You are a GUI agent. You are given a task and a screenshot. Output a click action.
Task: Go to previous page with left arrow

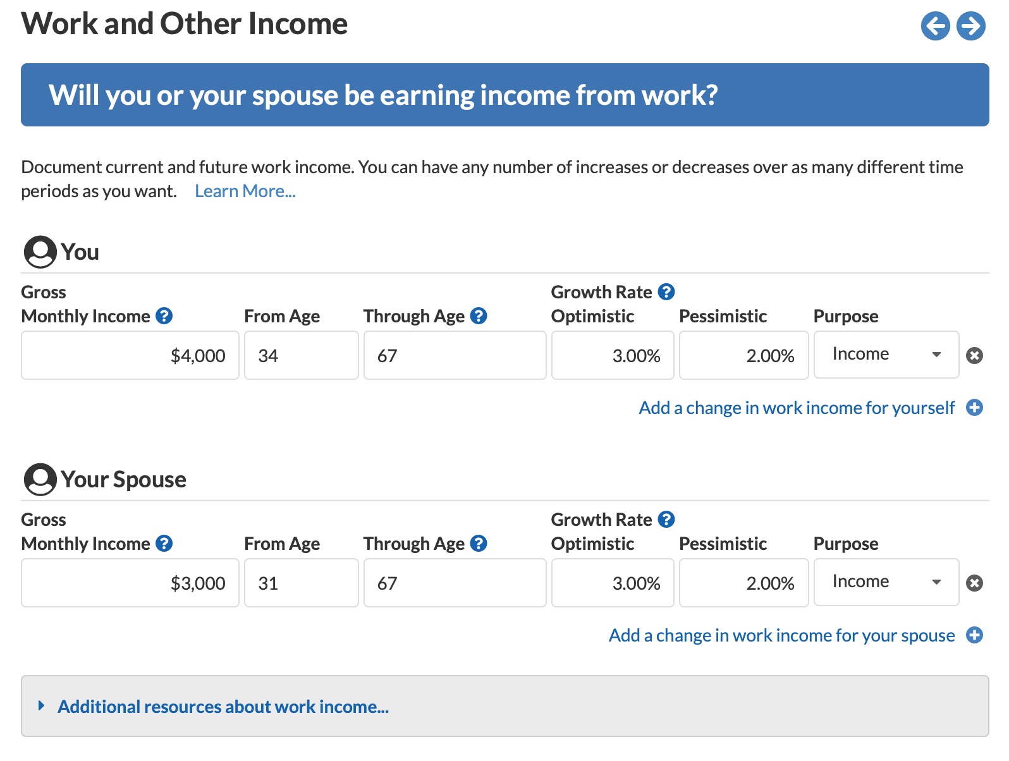[935, 26]
